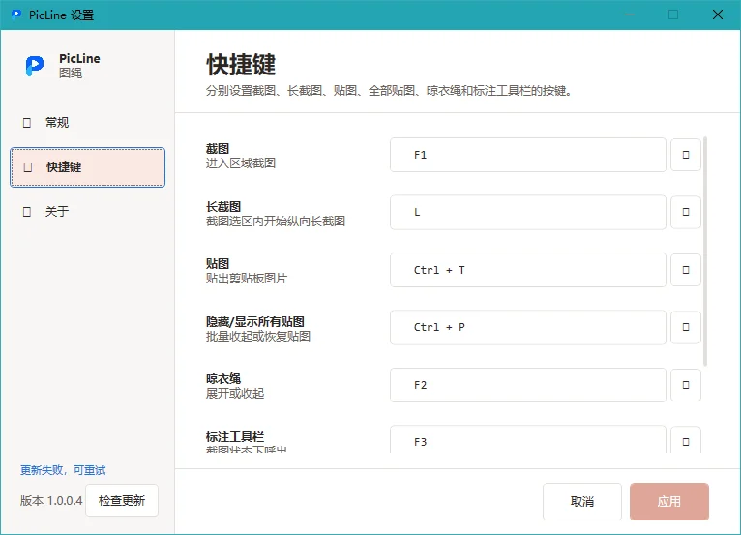This screenshot has height=535, width=741.
Task: Click the 标注工具栏 shortcut field showing F3
Action: pyautogui.click(x=528, y=440)
